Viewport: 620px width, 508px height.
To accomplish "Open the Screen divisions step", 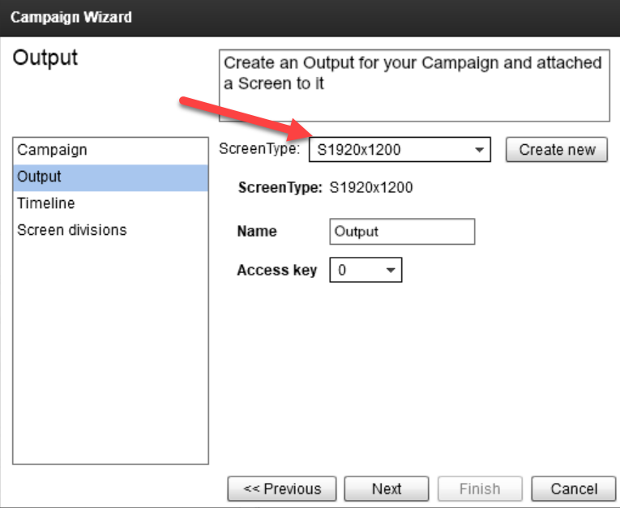I will (72, 230).
